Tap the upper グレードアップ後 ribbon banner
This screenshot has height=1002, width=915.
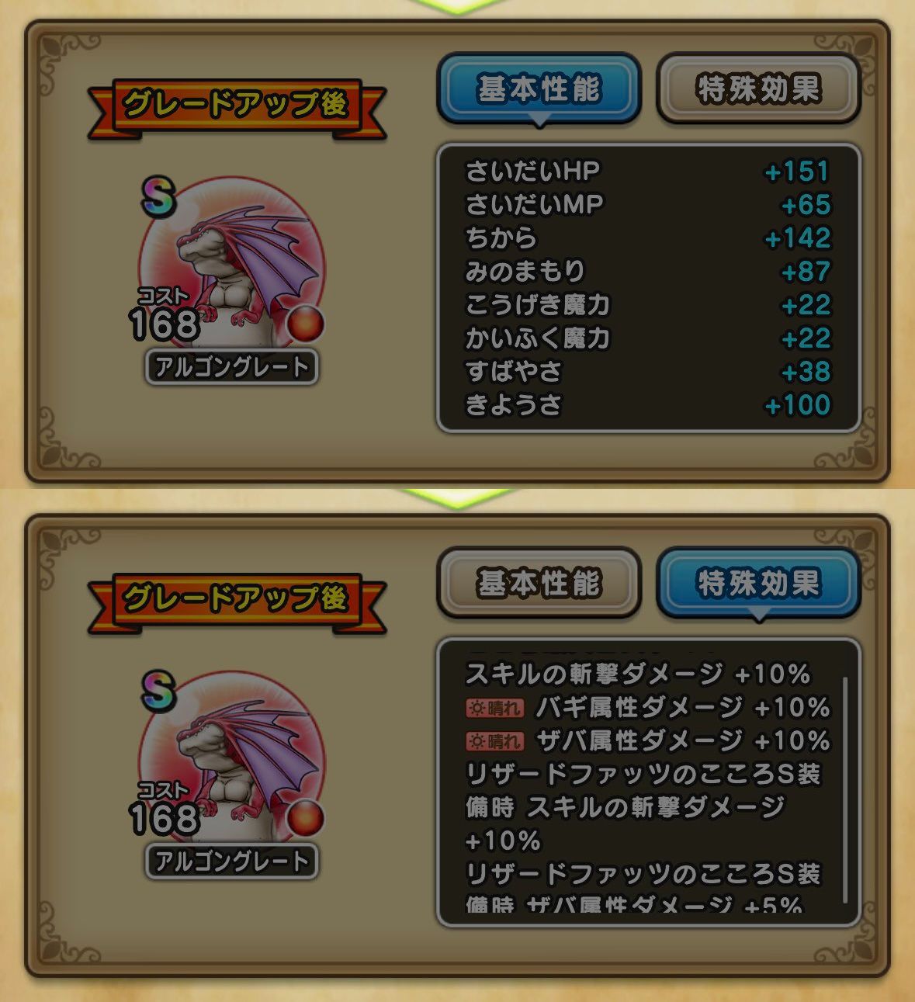click(x=236, y=105)
